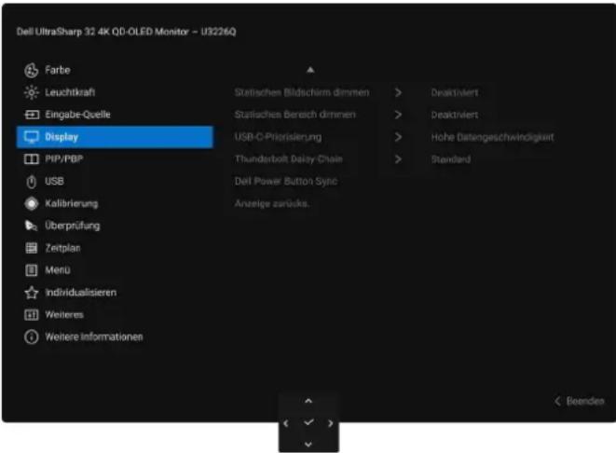Select the Individualisieren menu entry
616x453 pixels.
click(115, 293)
